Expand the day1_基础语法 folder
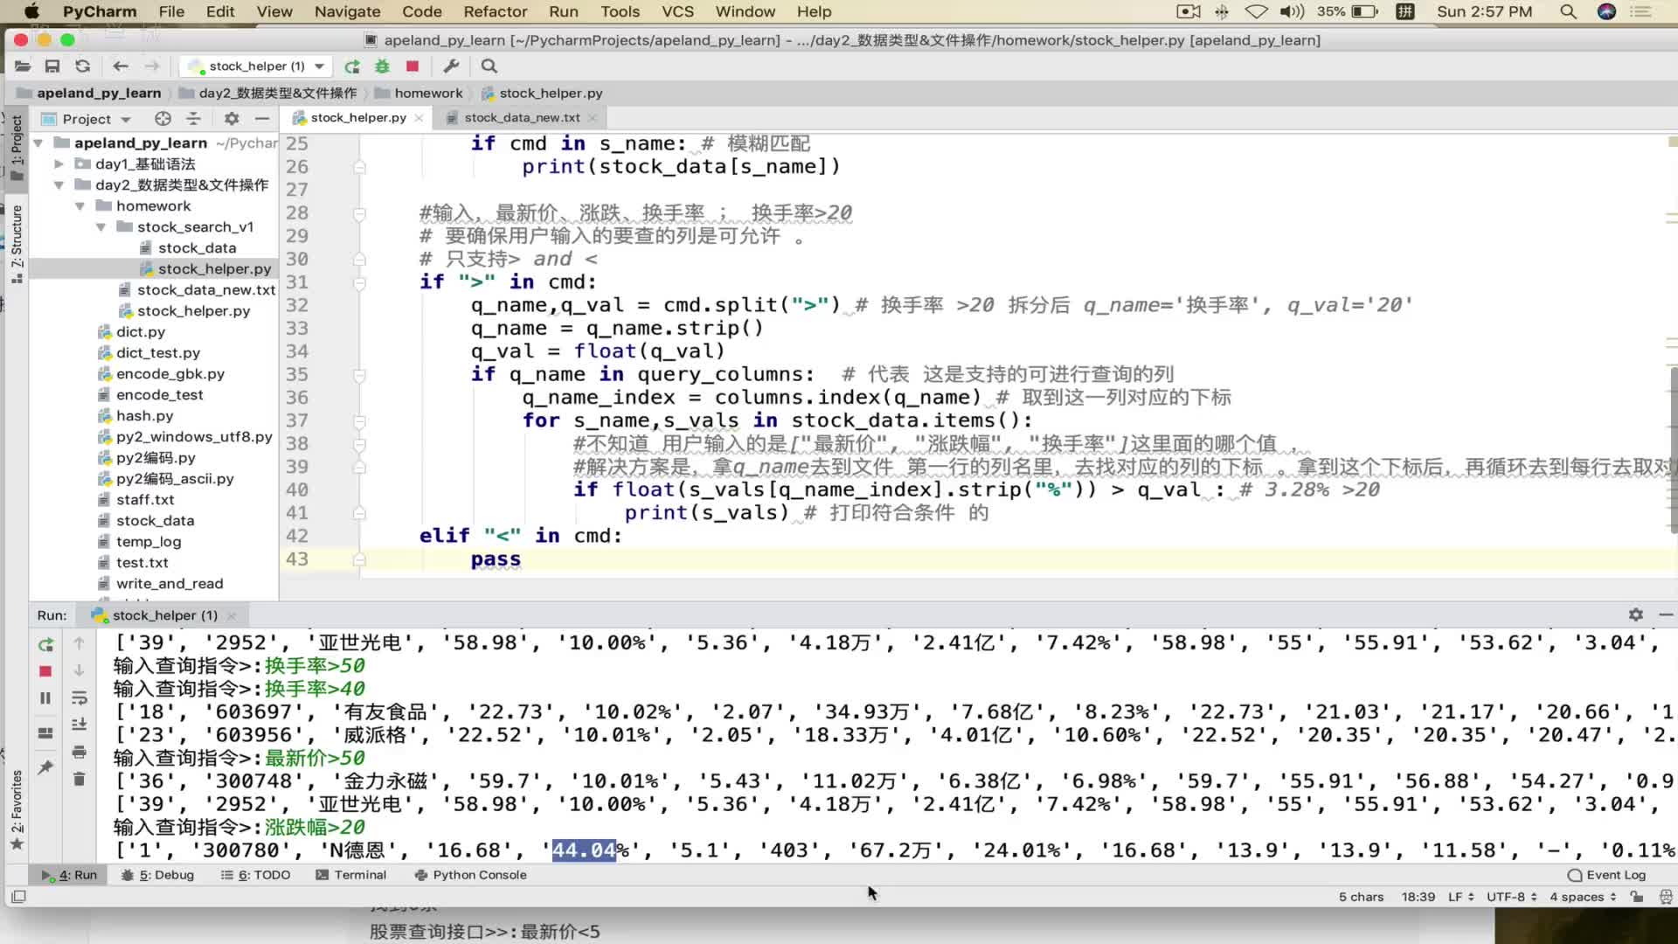This screenshot has height=944, width=1678. pyautogui.click(x=59, y=164)
